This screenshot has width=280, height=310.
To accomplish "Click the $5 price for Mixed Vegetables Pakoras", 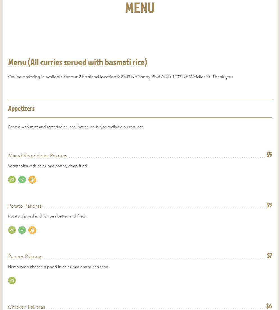I will click(x=269, y=155).
